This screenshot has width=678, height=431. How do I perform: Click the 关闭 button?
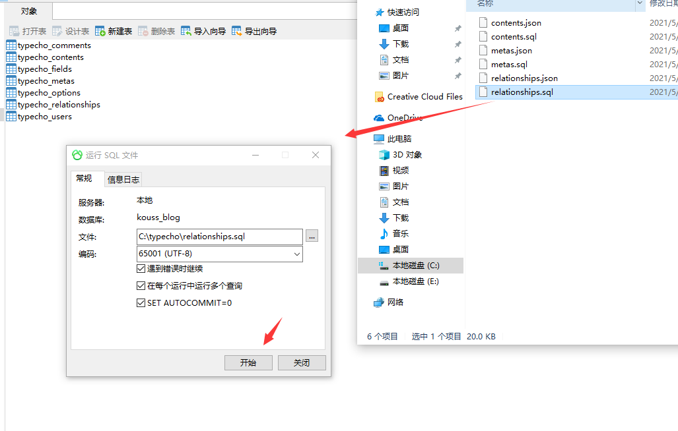click(302, 363)
